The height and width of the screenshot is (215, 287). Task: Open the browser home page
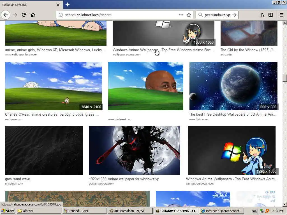(x=33, y=15)
